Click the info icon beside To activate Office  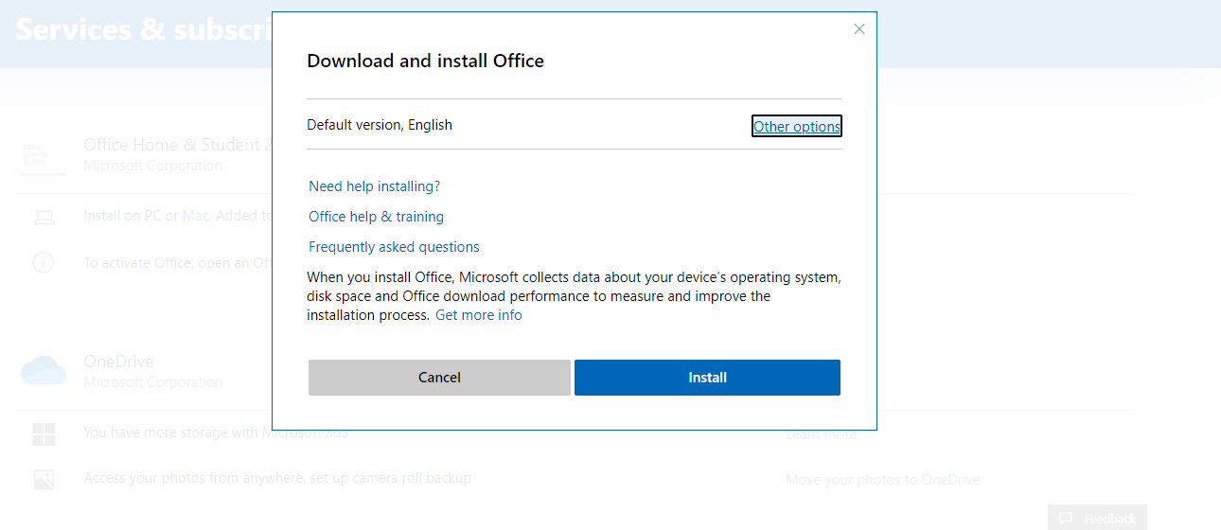[x=44, y=263]
